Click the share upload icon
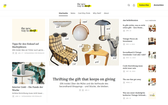The width and height of the screenshot is (168, 105). click(x=134, y=5)
